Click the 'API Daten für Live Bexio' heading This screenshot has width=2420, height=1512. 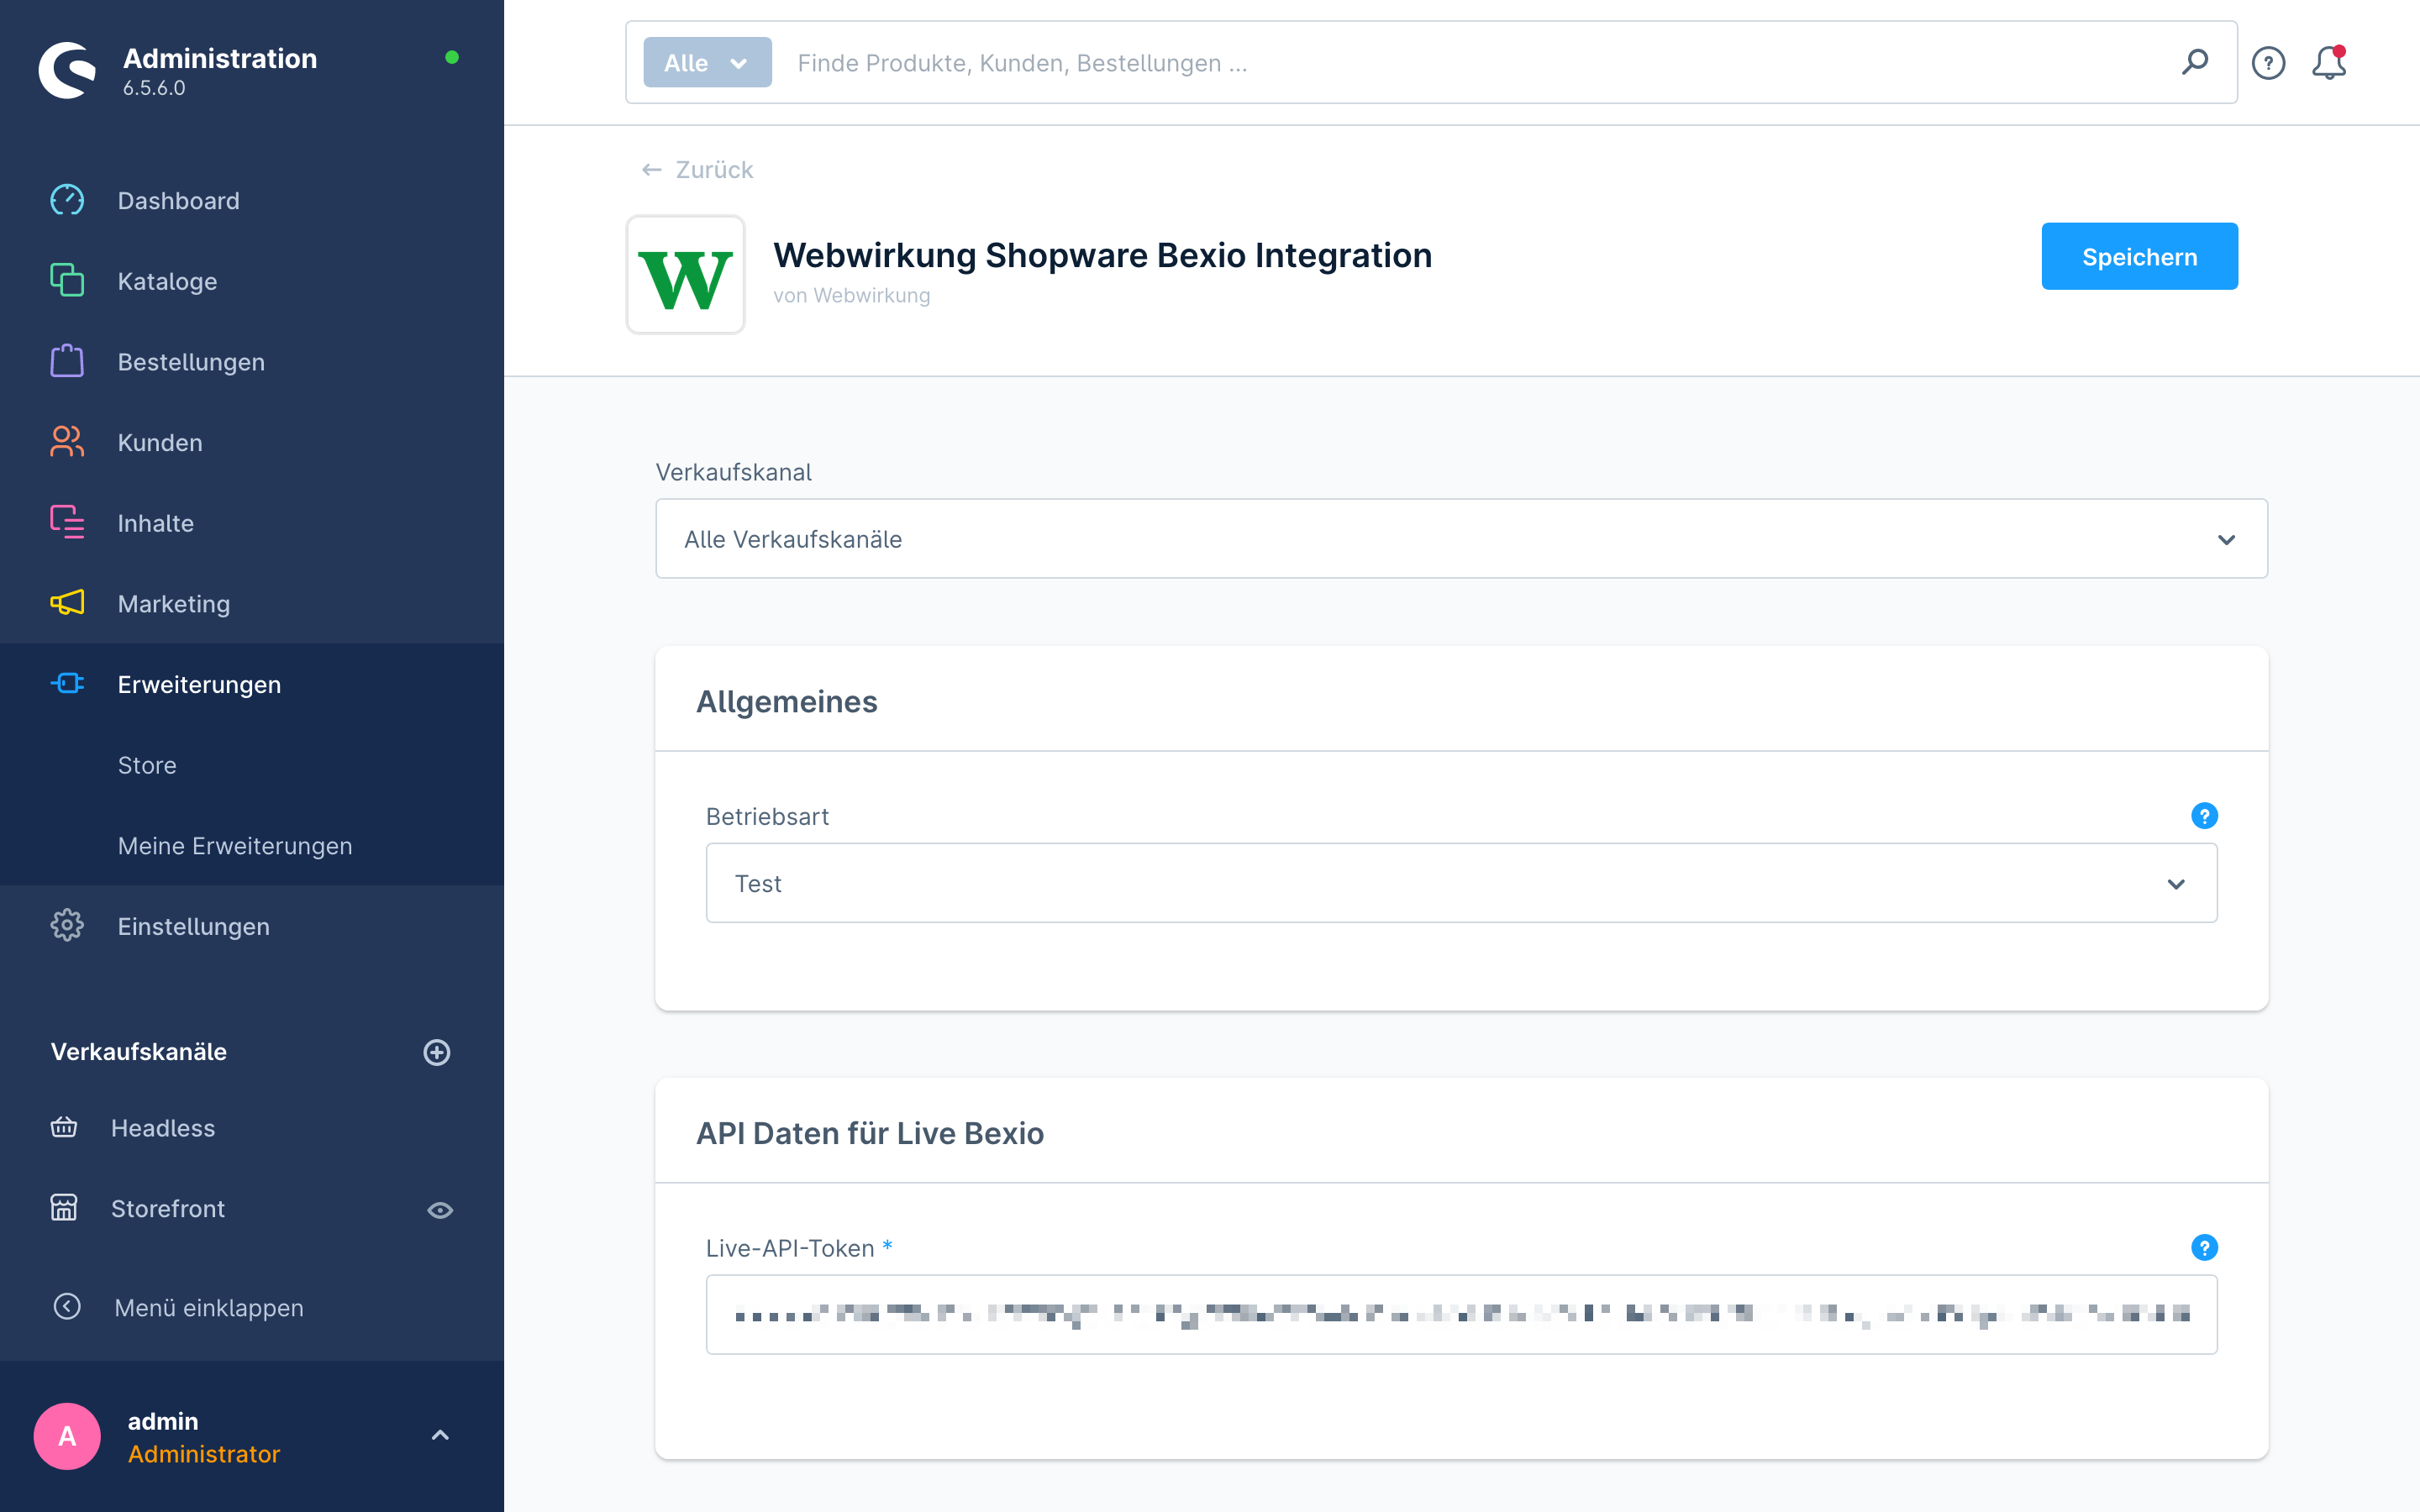click(869, 1133)
